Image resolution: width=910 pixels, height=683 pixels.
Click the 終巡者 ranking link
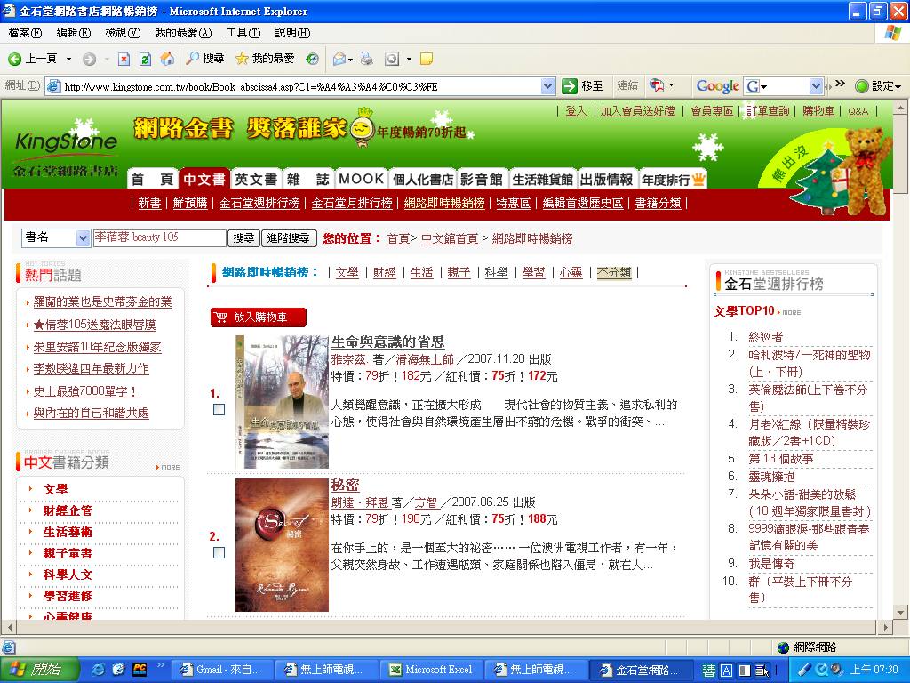tap(766, 337)
